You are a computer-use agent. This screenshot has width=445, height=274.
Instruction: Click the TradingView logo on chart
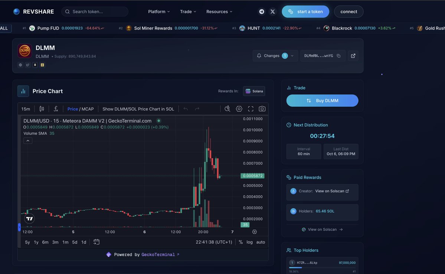(29, 218)
